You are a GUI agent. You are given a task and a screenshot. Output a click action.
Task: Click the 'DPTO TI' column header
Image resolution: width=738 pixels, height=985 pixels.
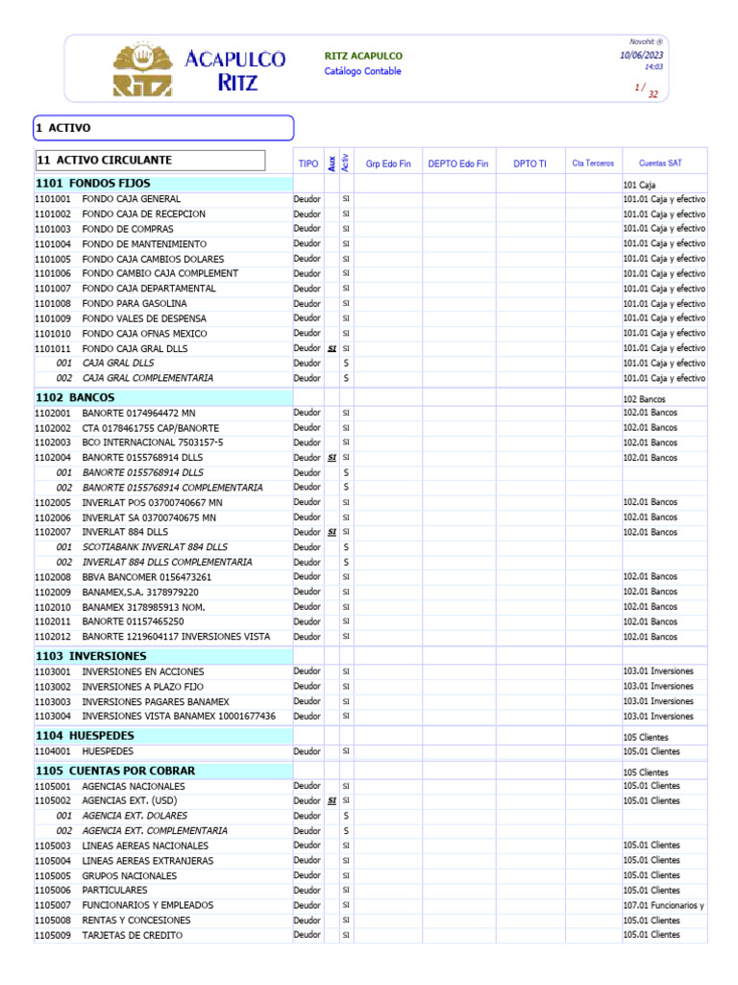tap(529, 164)
